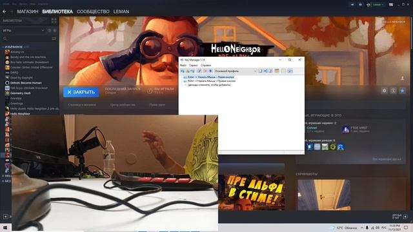Select Bendy and the Ink Machine
Viewport: 413px width, 232px height.
click(28, 57)
